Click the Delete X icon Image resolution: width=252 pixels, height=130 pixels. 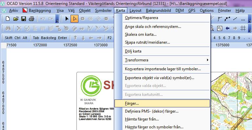(x=19, y=29)
